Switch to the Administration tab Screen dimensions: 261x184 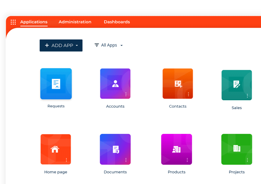pos(75,22)
